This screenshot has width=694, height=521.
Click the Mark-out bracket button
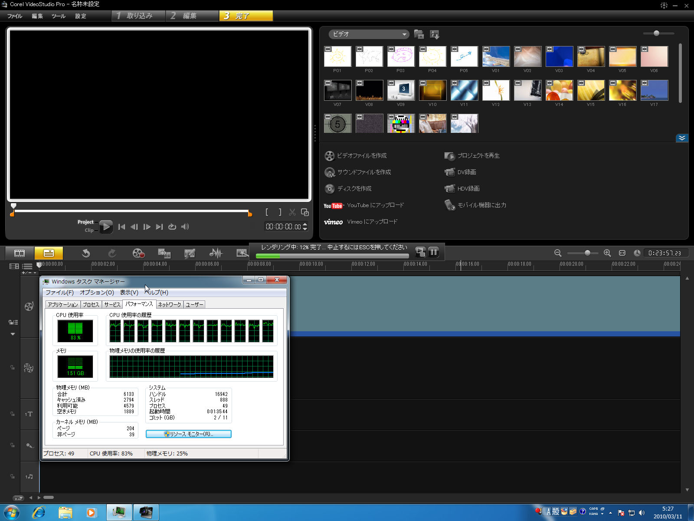coord(280,212)
